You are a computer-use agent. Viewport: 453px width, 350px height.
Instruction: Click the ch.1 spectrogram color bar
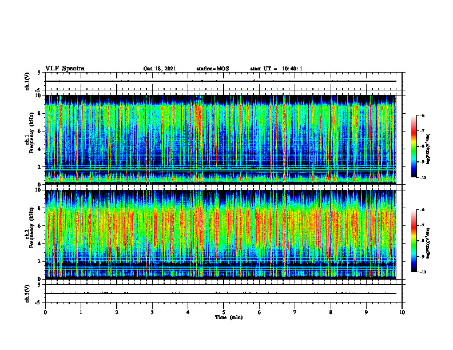(414, 146)
